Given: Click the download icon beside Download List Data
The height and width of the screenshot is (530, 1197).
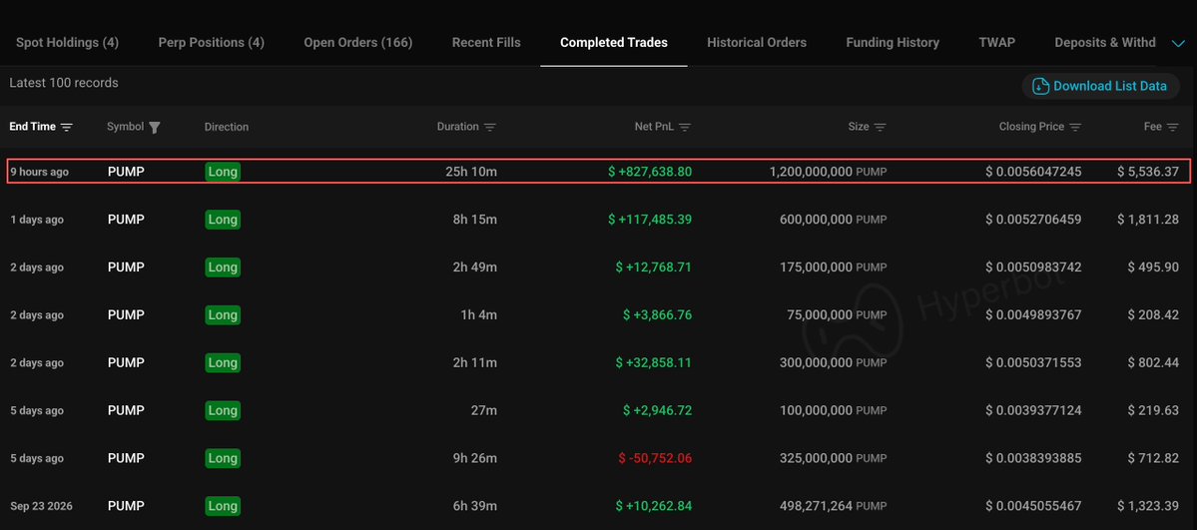Looking at the screenshot, I should click(x=1040, y=86).
